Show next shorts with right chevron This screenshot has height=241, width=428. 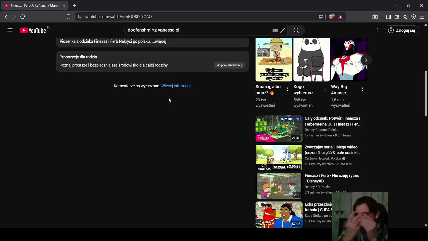coord(366,60)
